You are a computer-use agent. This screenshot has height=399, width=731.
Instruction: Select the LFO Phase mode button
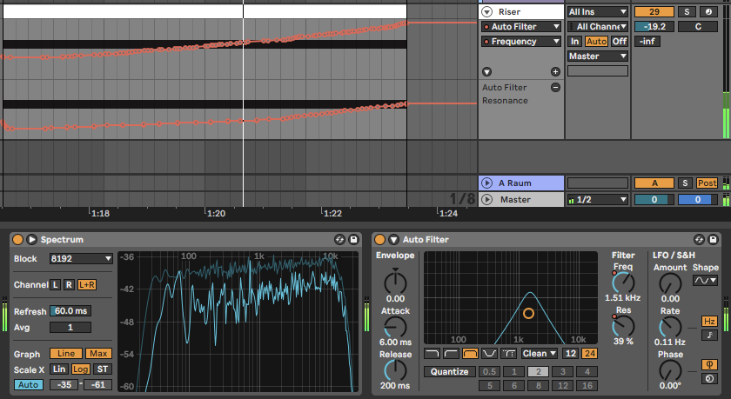(x=709, y=364)
